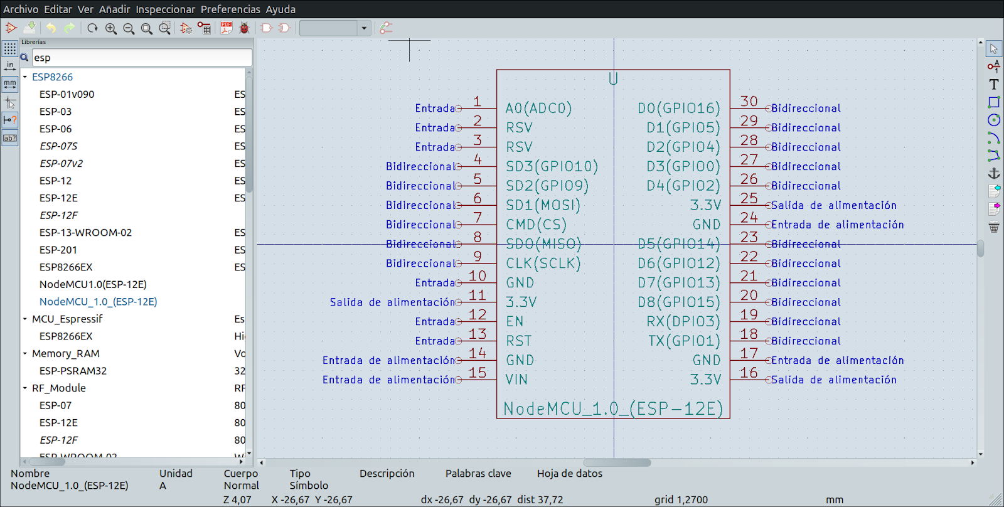The height and width of the screenshot is (507, 1004).
Task: Open the Ver menu
Action: 85,9
